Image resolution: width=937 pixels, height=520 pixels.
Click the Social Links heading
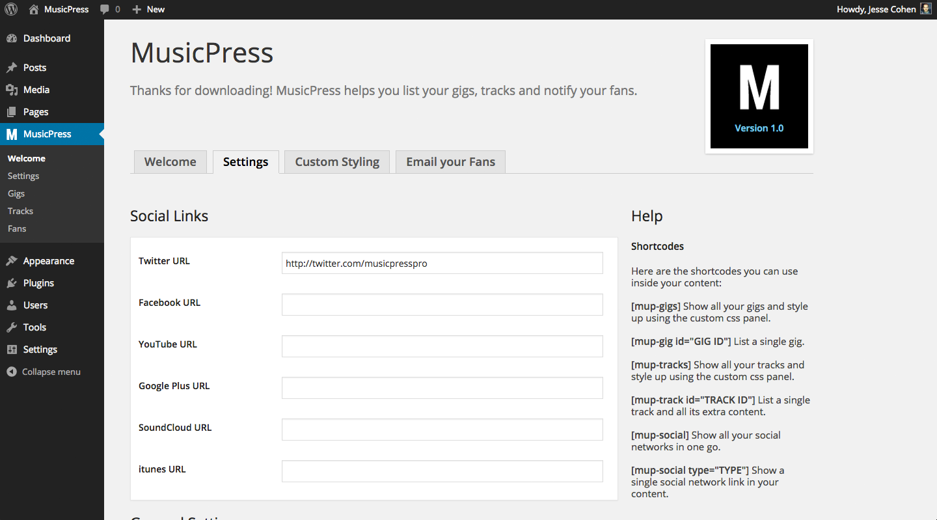pyautogui.click(x=169, y=216)
